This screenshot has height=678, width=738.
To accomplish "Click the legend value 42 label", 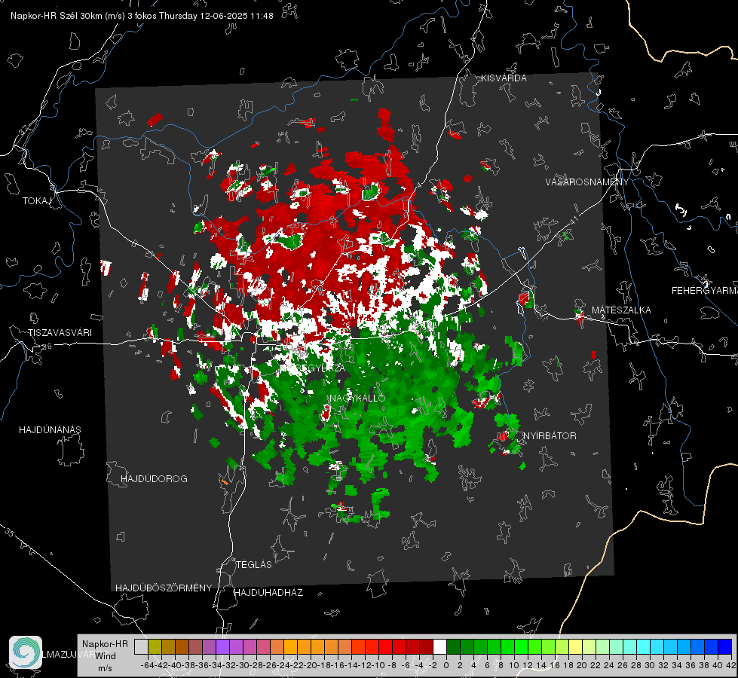I will 730,665.
